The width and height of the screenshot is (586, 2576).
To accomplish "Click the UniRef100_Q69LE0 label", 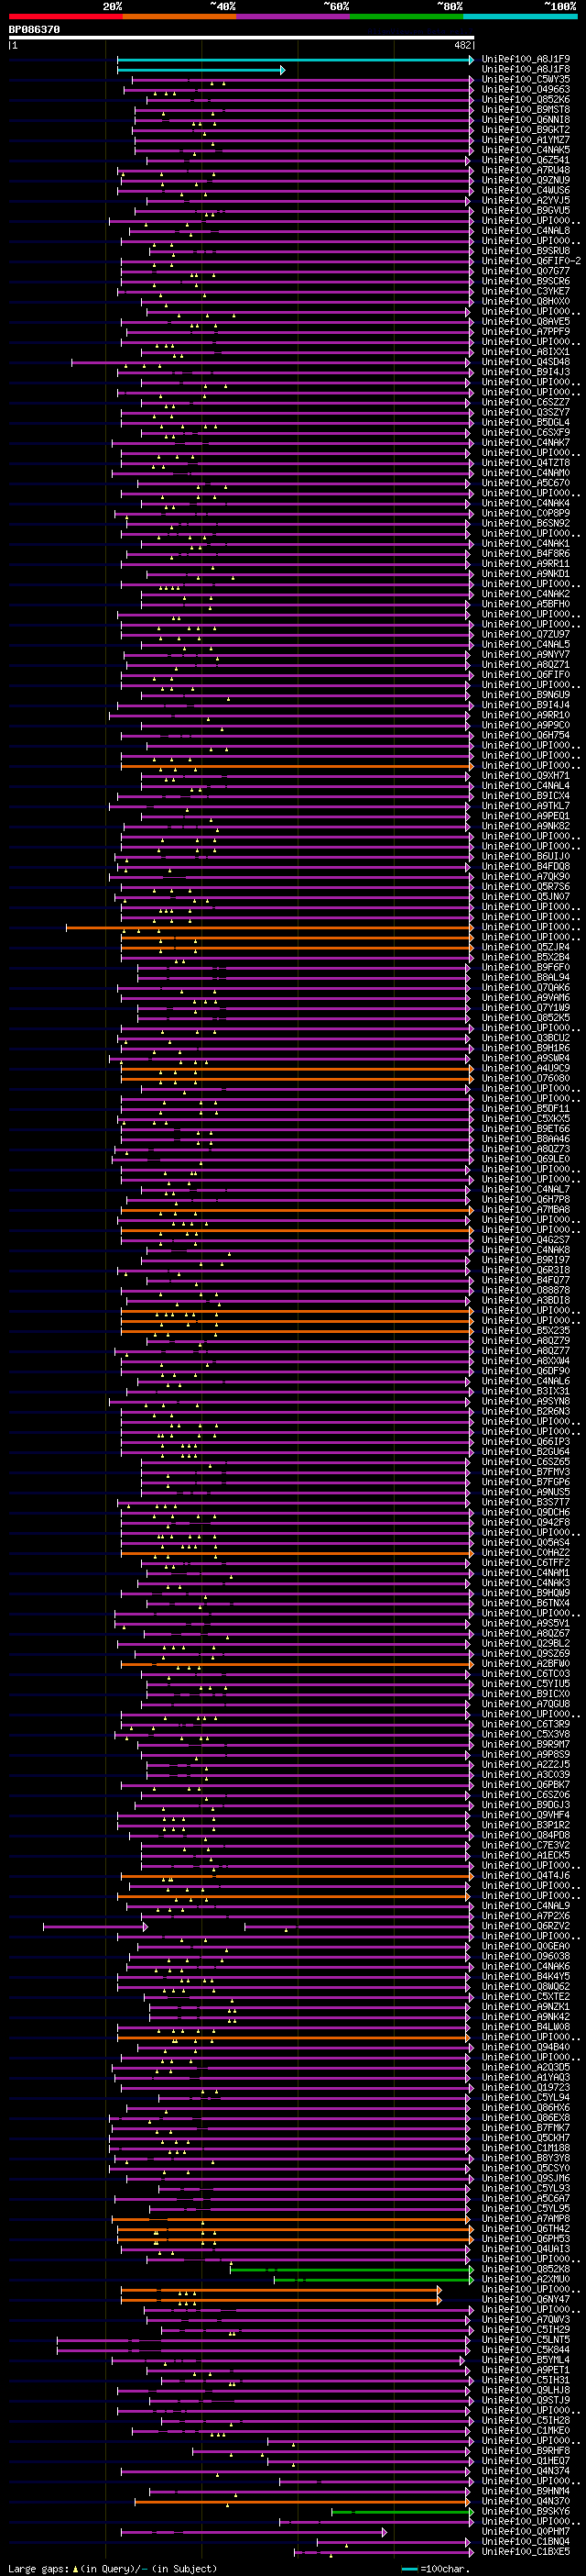I will [525, 1158].
